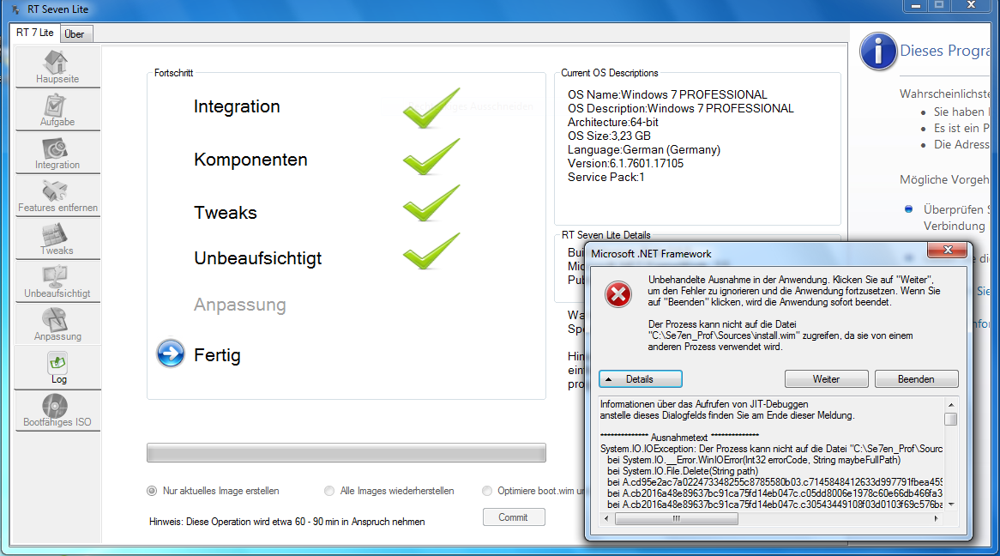The width and height of the screenshot is (1000, 556).
Task: Click the vertical scrollbar thumb in exception details
Action: pyautogui.click(x=951, y=420)
